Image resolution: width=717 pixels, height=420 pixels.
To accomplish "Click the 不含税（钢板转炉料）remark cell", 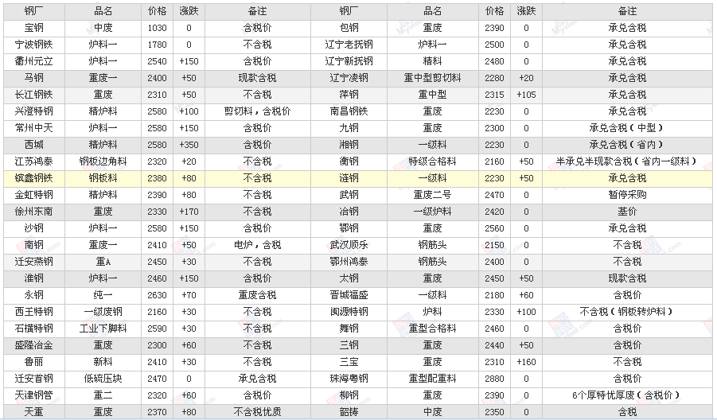I will (x=626, y=312).
